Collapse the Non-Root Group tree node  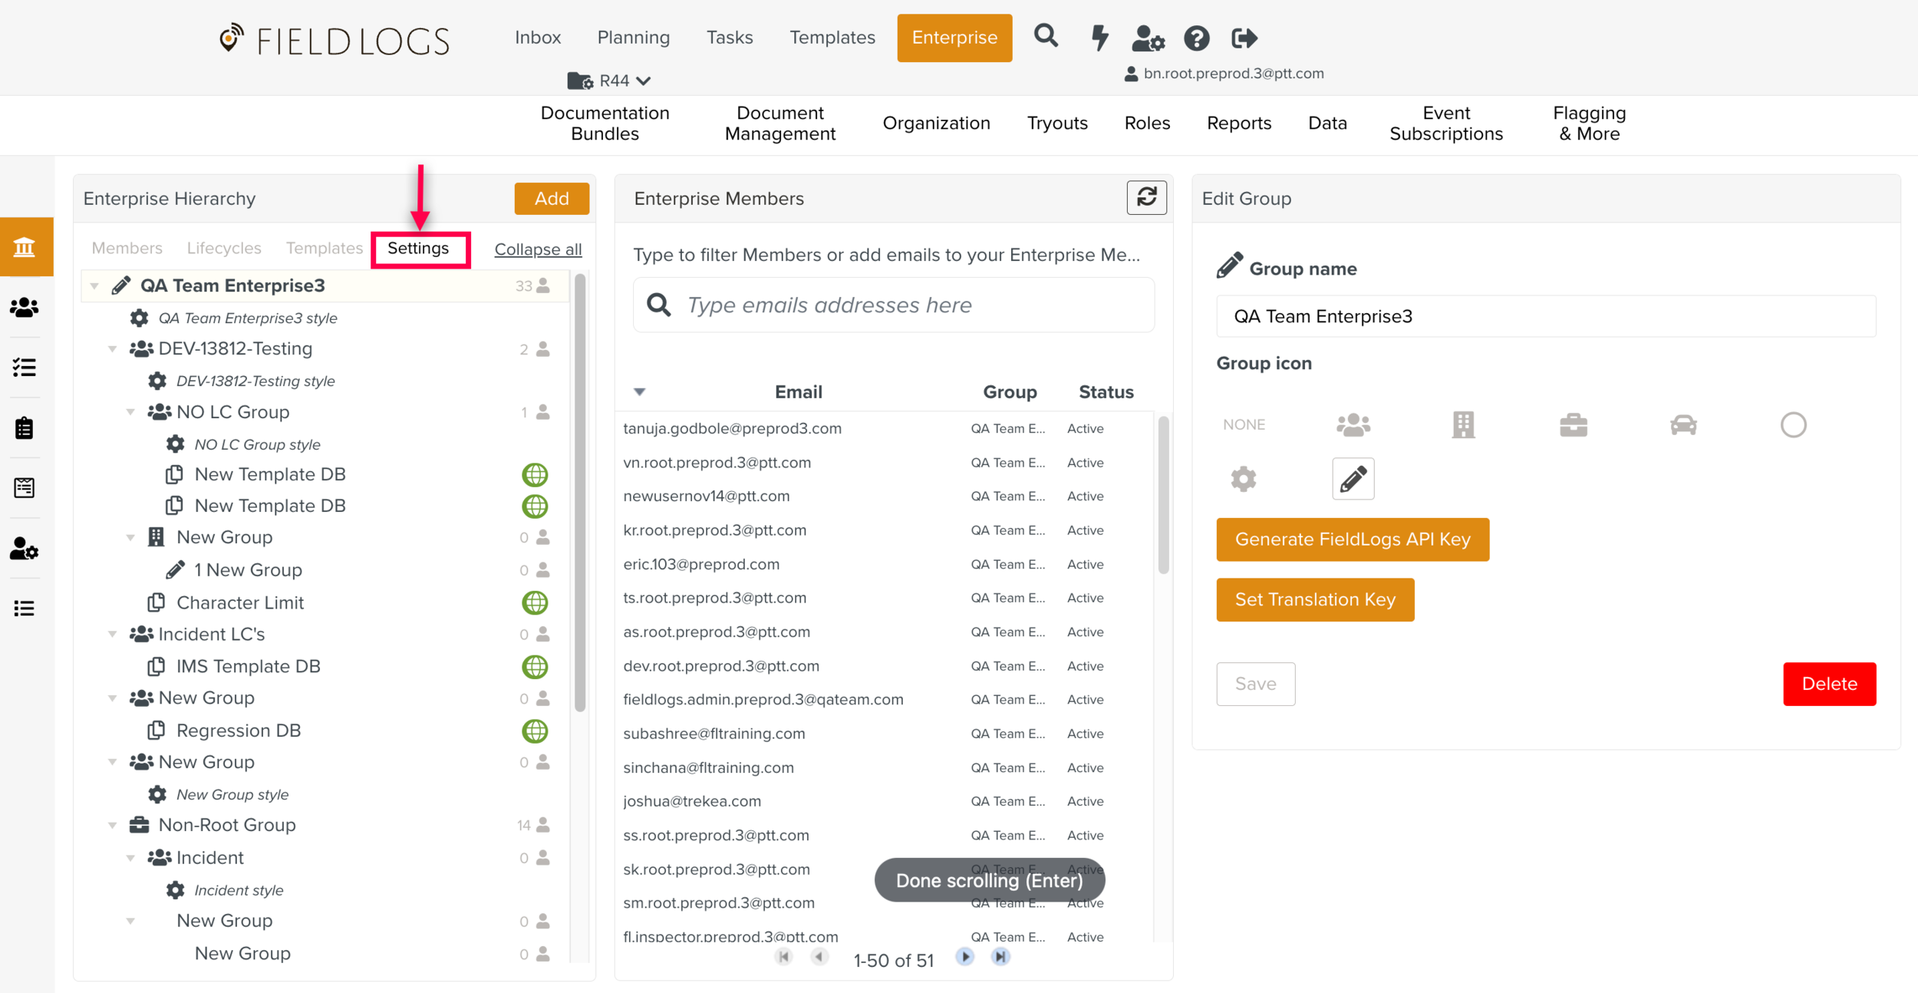[113, 825]
